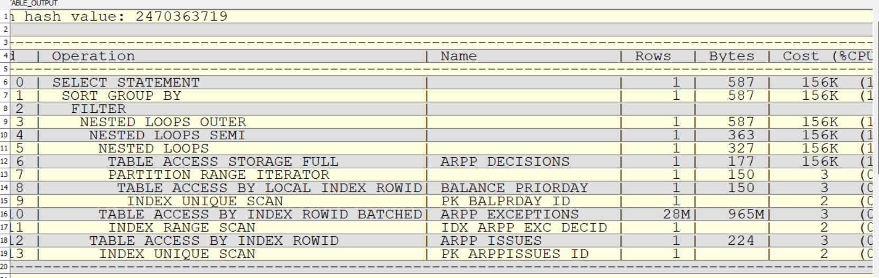The height and width of the screenshot is (278, 879).
Task: Select the SELECT STATEMENT operation row
Action: pos(126,82)
